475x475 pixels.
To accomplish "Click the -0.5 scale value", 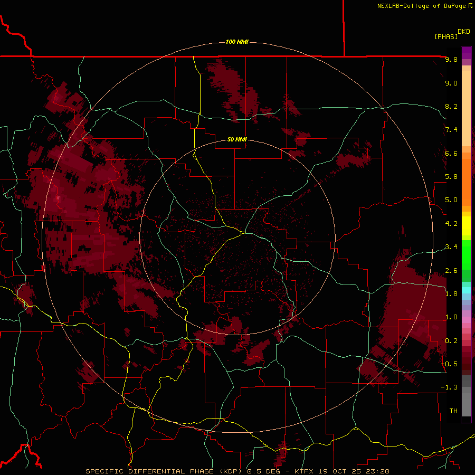I will (450, 364).
